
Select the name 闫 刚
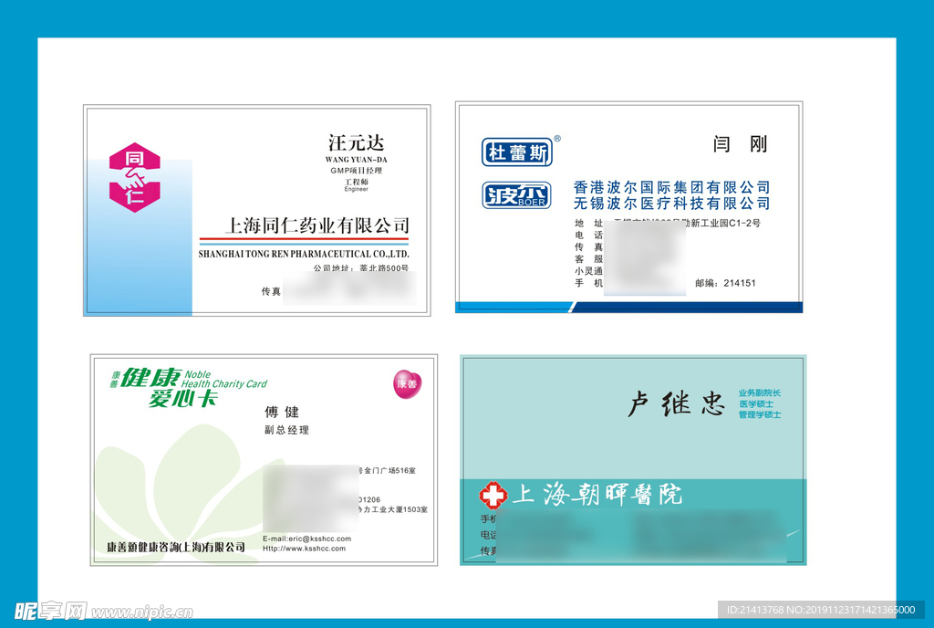(740, 144)
